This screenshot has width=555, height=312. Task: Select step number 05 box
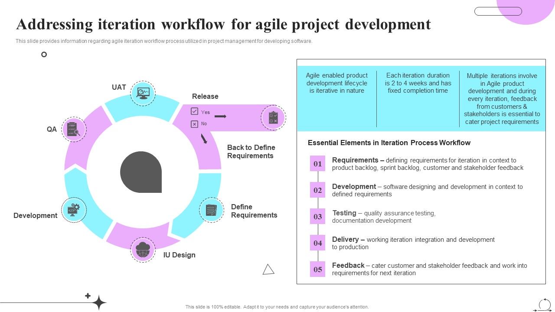317,270
